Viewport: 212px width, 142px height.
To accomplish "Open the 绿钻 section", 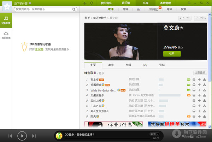I will point(169,9).
